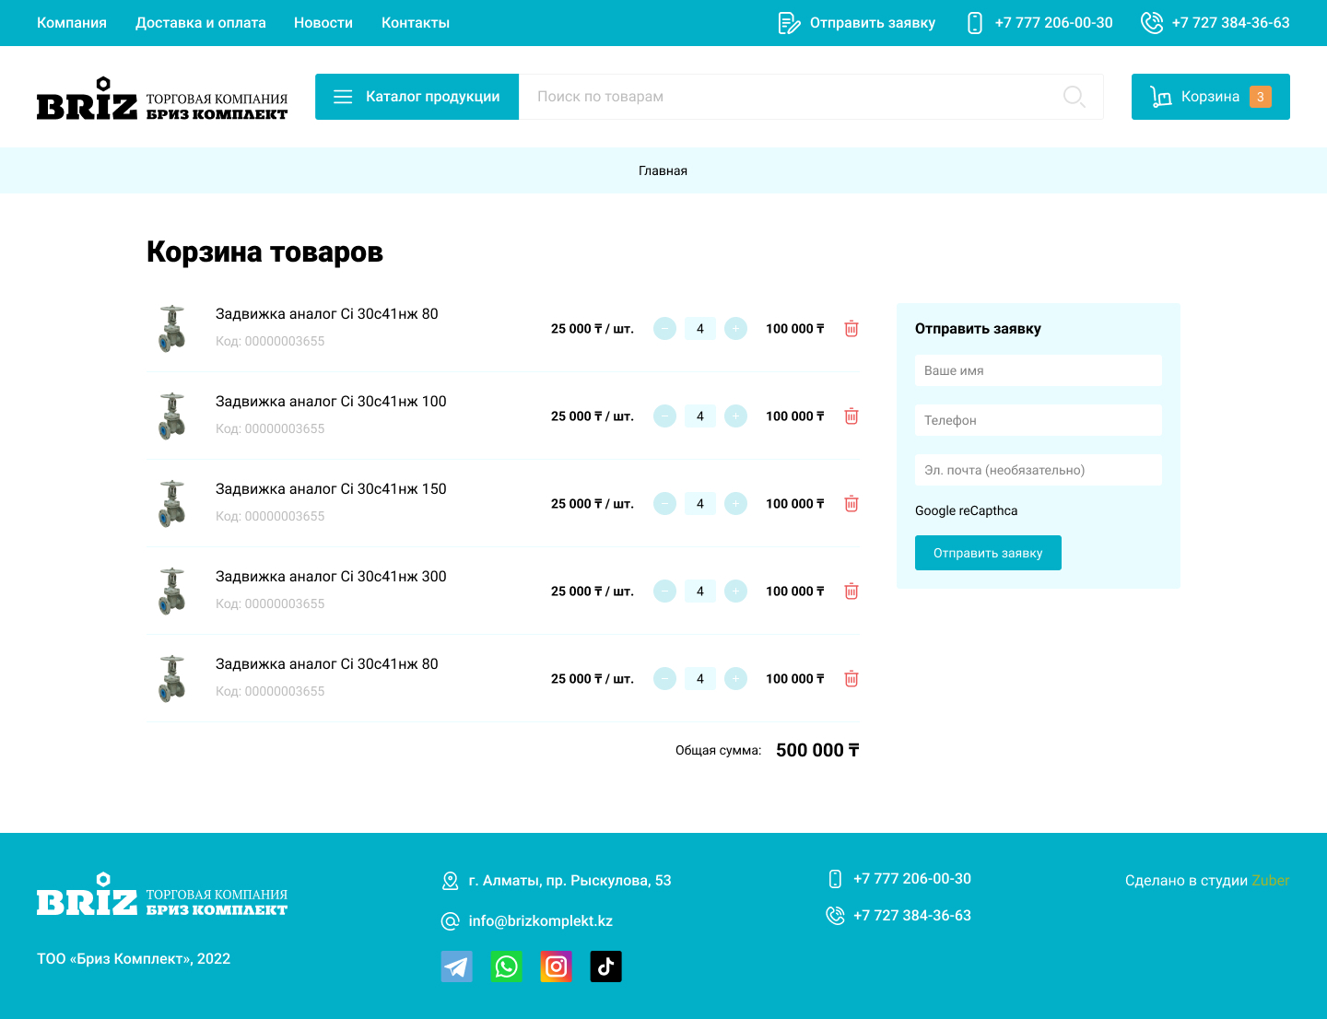The width and height of the screenshot is (1327, 1019).
Task: Remove the Задвижка 30с41нж 150 from cart
Action: click(x=851, y=504)
